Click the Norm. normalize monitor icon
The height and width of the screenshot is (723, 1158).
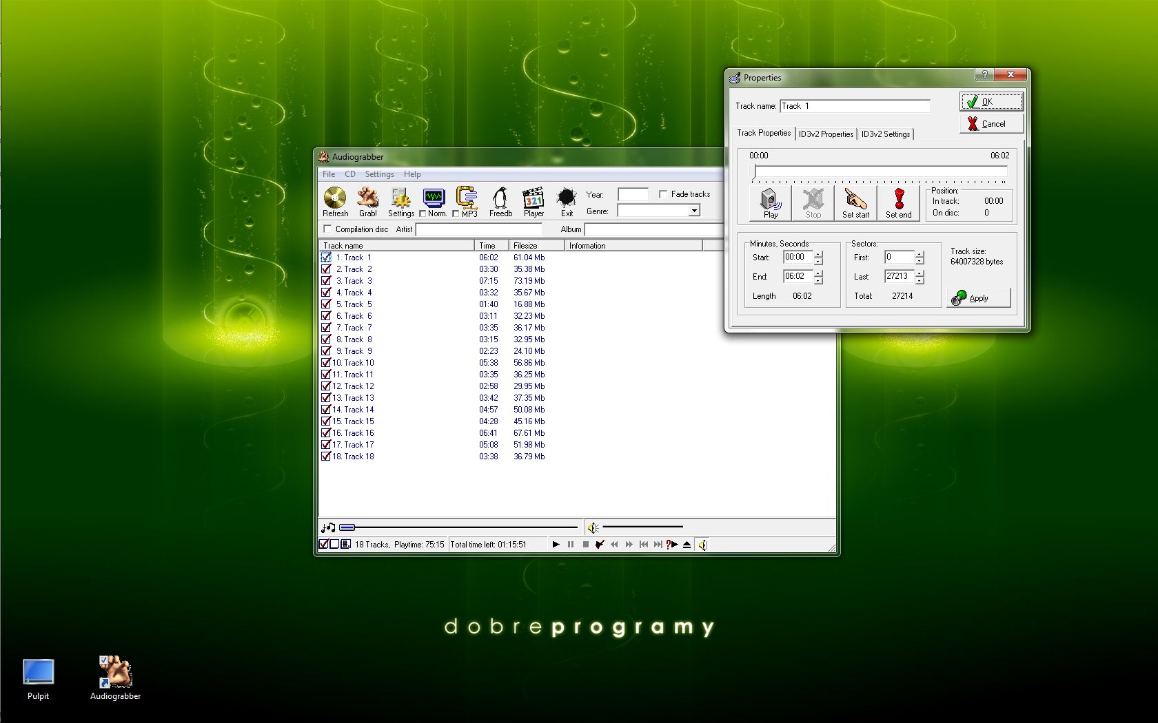[x=434, y=198]
